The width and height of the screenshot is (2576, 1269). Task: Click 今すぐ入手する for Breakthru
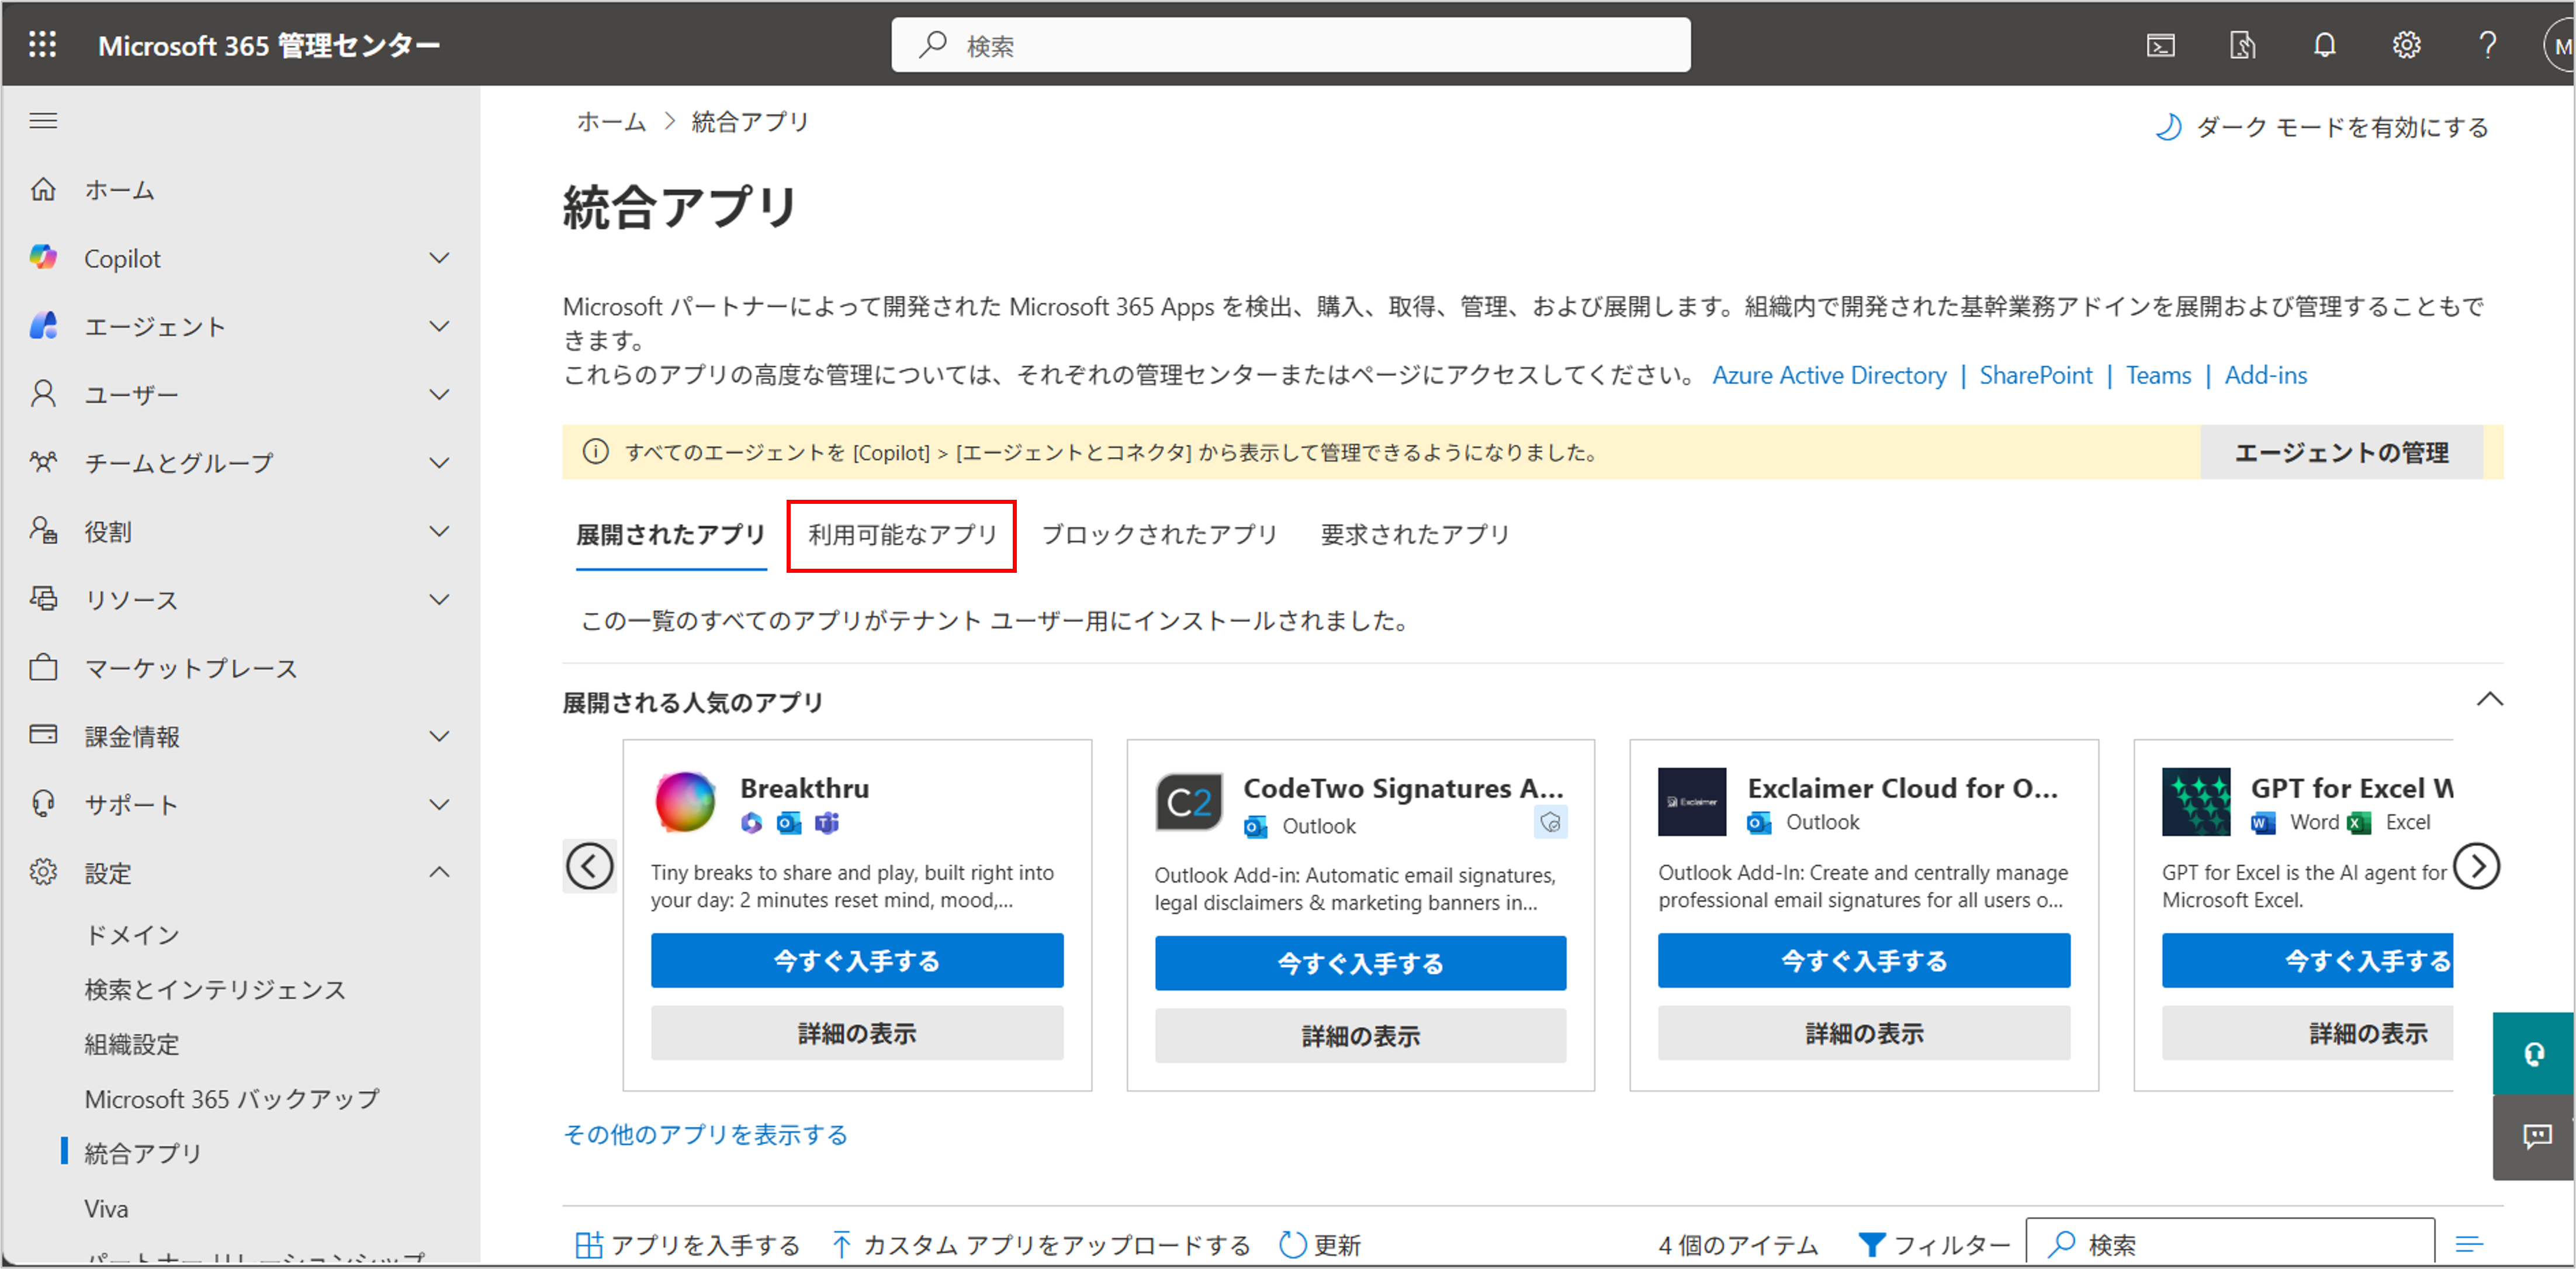pyautogui.click(x=857, y=961)
